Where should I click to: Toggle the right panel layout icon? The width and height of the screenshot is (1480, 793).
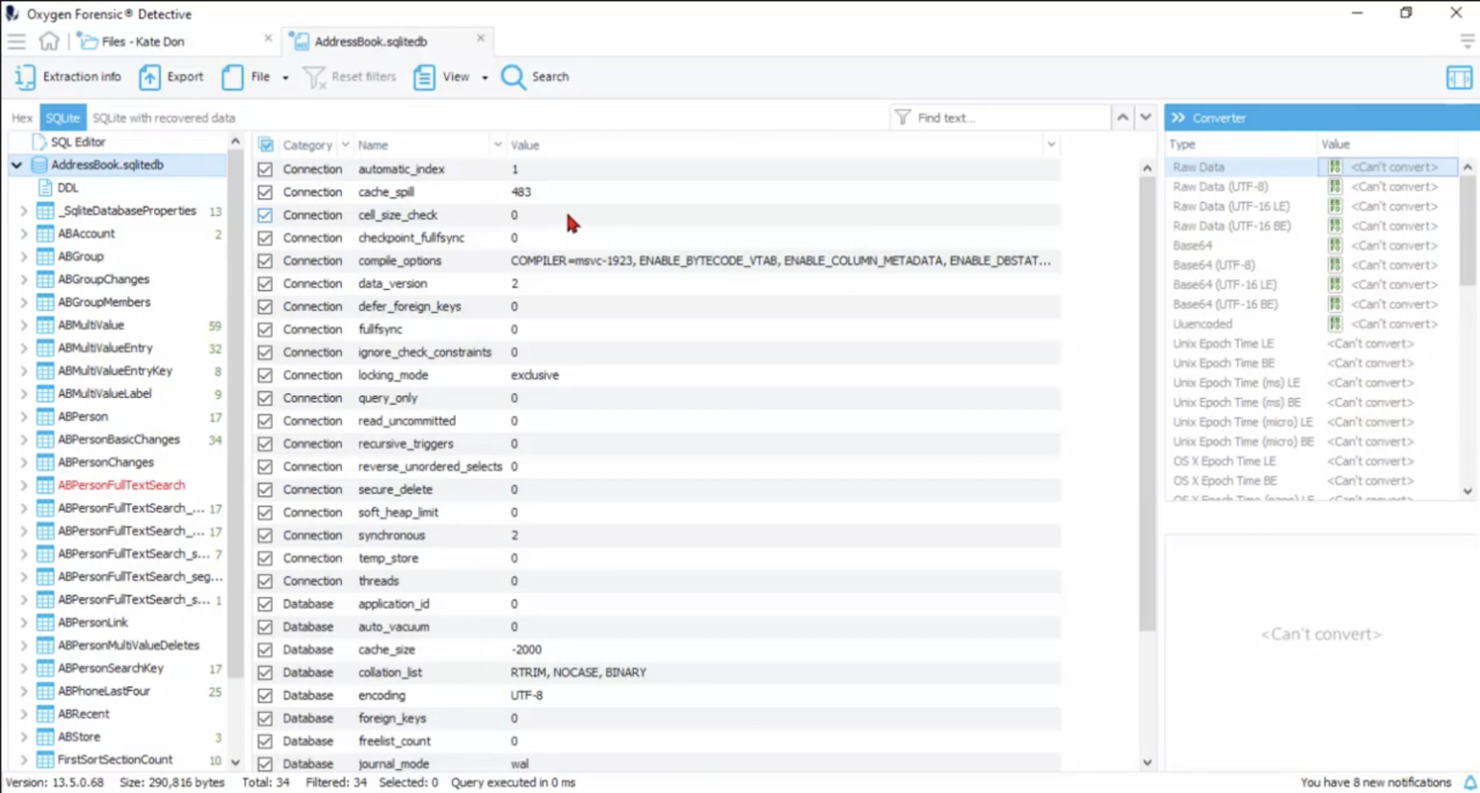[x=1459, y=77]
